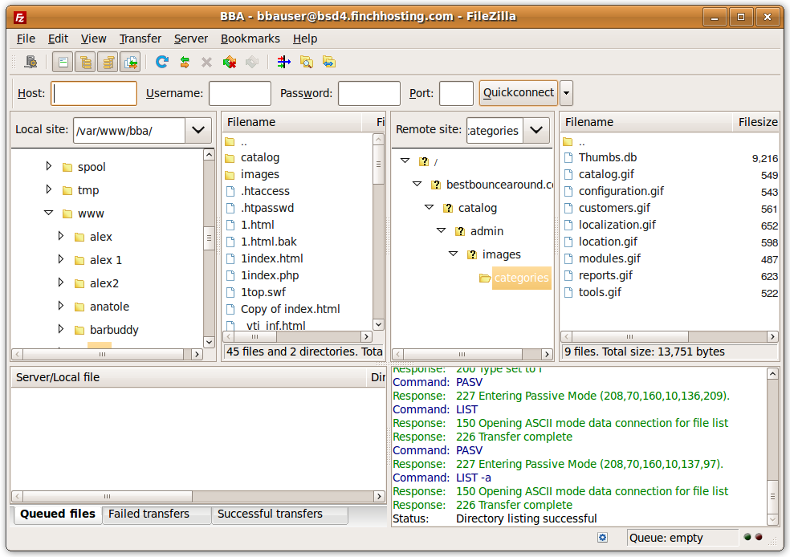Toggle synchronized browsing icon
The width and height of the screenshot is (790, 557).
click(x=329, y=62)
